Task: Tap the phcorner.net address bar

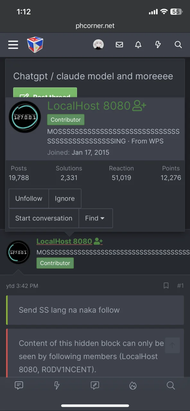Action: click(x=95, y=26)
